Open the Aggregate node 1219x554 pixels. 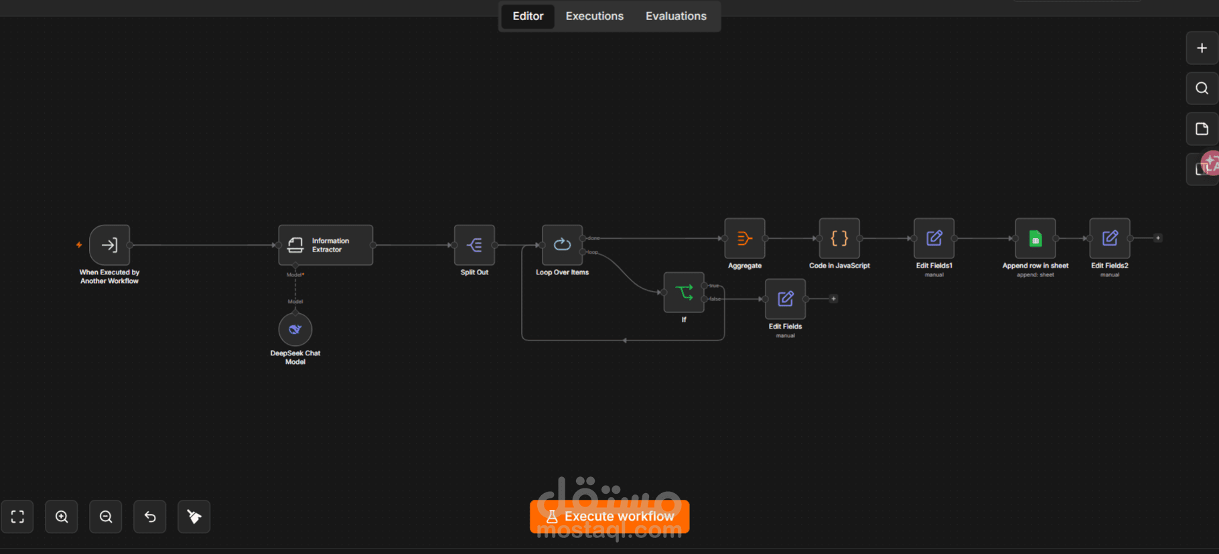(x=745, y=238)
